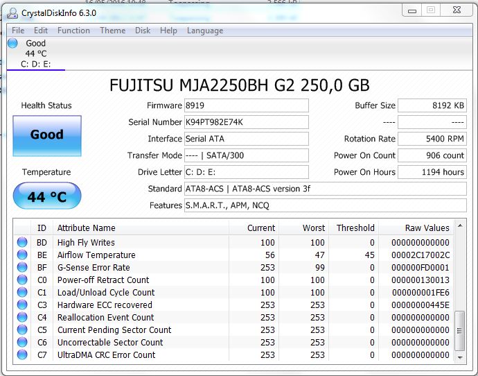The width and height of the screenshot is (478, 376).
Task: Click the Power On Count field 906 count
Action: coord(432,155)
